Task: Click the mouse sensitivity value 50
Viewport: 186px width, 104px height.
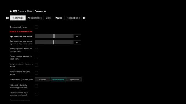Action: (77, 36)
